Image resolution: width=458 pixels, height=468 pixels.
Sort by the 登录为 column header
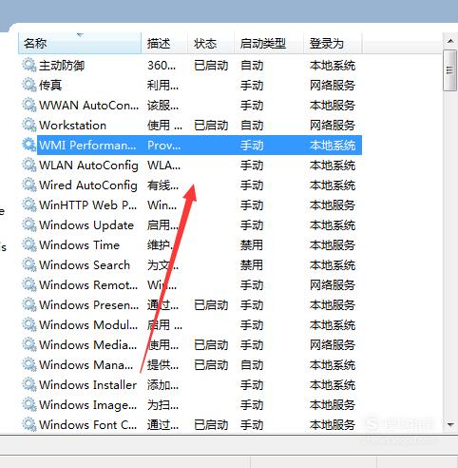pyautogui.click(x=333, y=43)
